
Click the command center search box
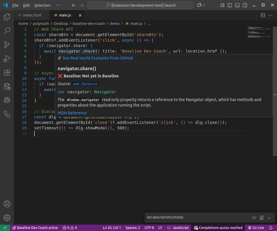(140, 5)
